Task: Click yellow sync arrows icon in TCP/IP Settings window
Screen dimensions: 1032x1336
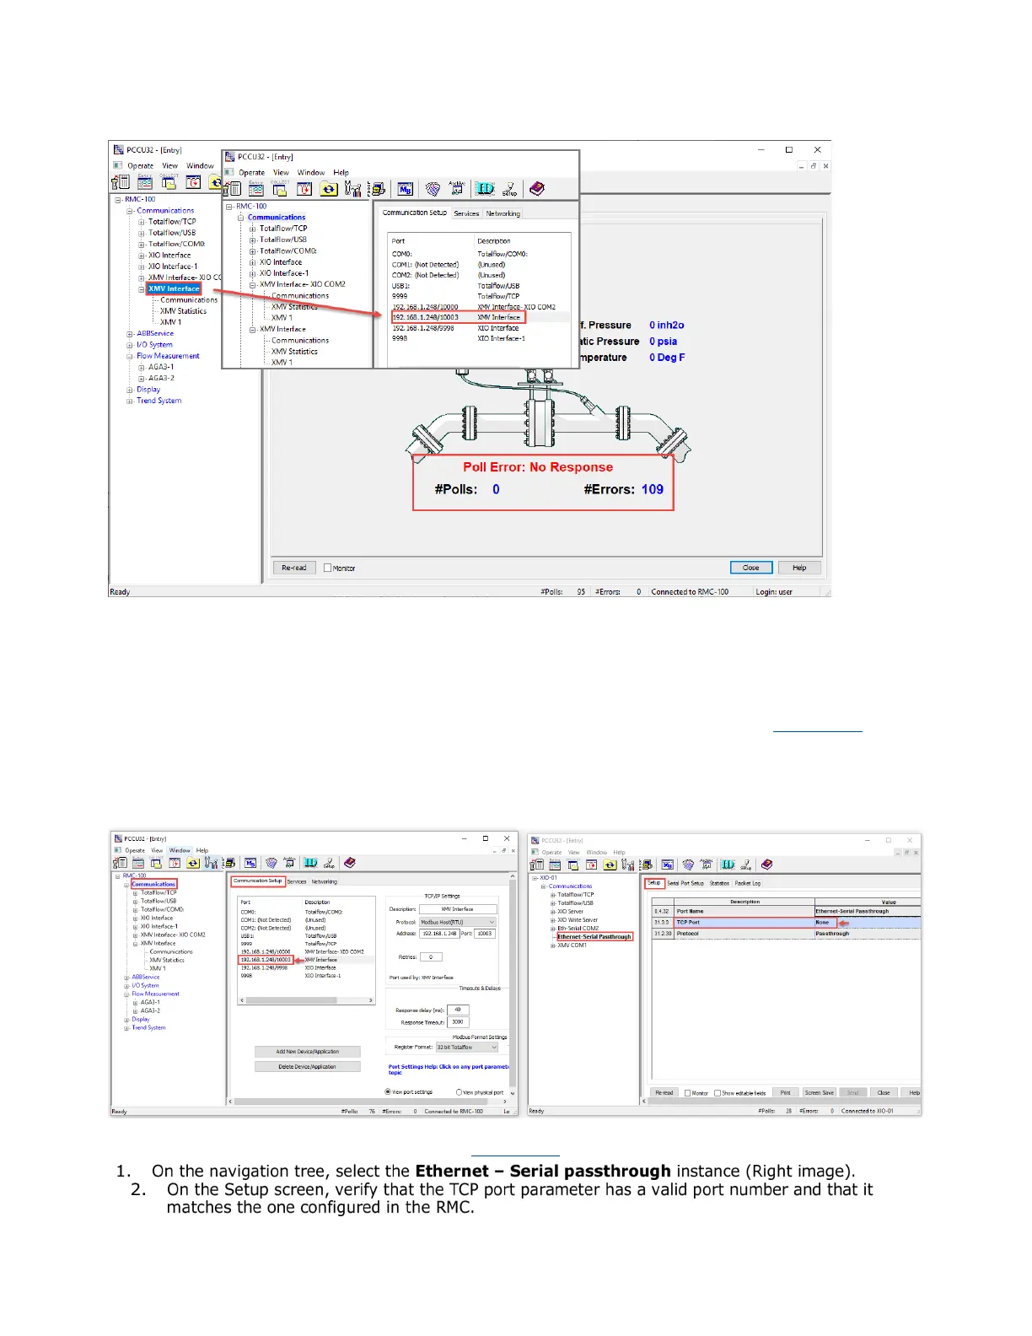Action: click(x=193, y=863)
